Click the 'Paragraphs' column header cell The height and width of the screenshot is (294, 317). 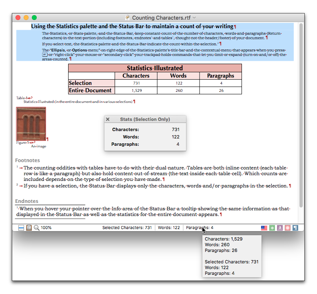[x=221, y=76]
